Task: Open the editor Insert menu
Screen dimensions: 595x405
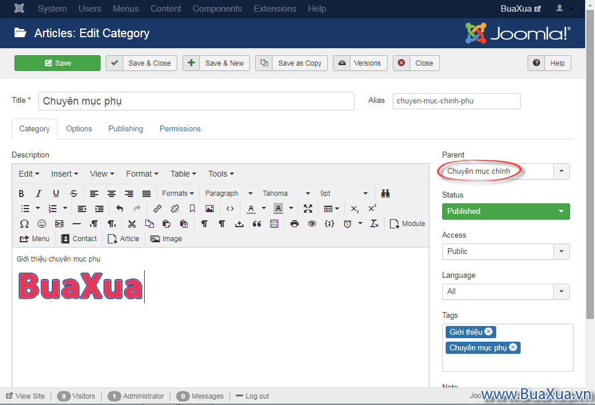Action: (x=64, y=174)
